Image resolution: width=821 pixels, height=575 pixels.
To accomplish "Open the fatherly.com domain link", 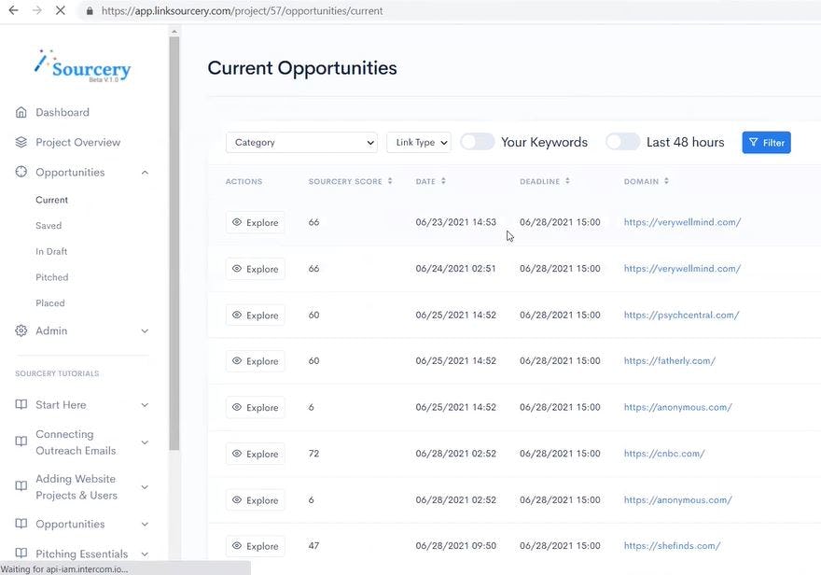I will pyautogui.click(x=669, y=361).
